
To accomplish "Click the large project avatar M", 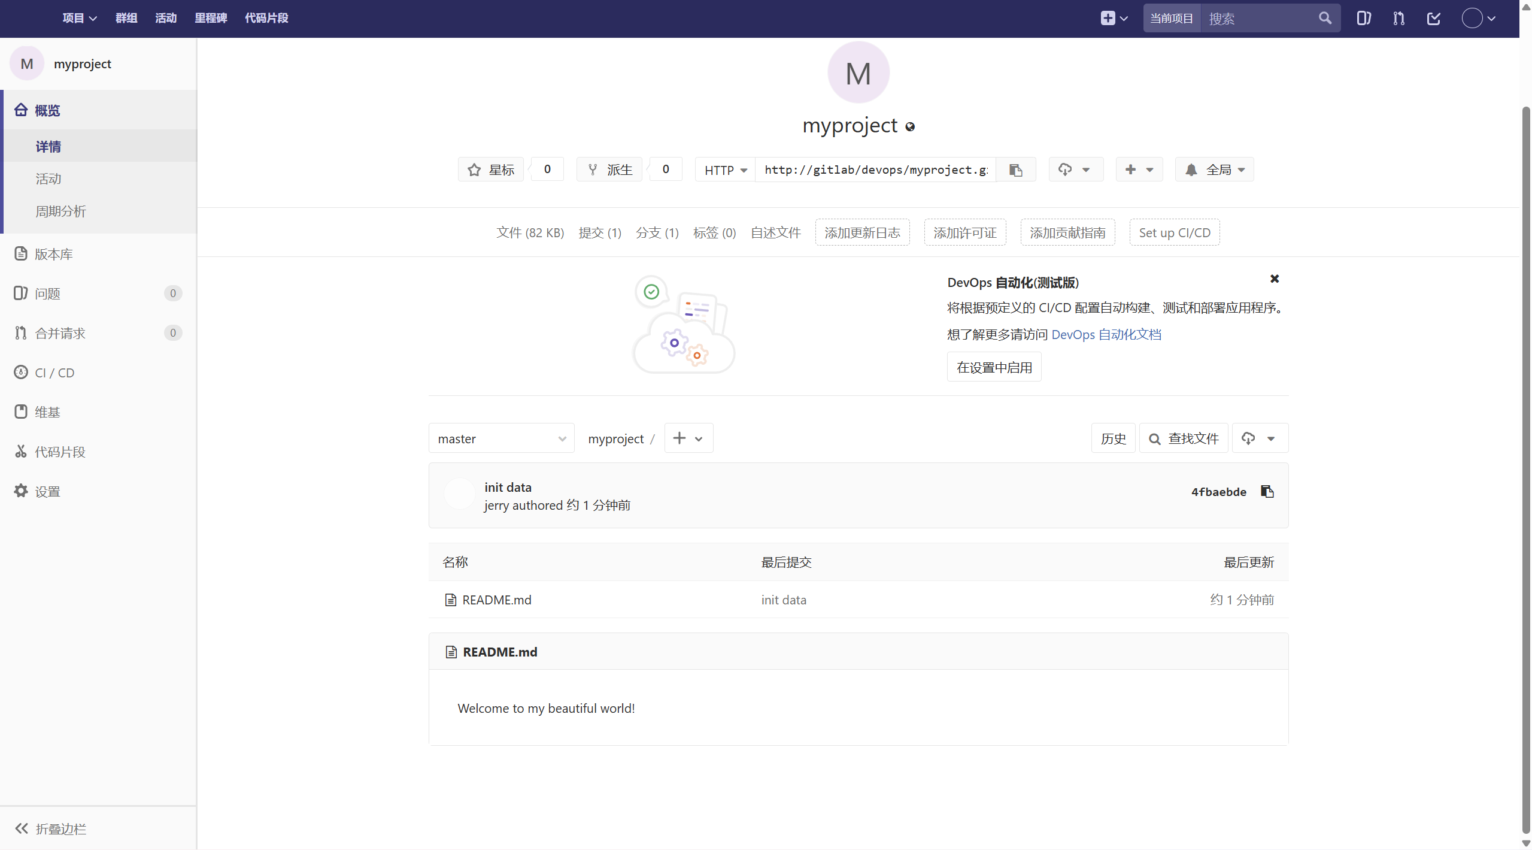I will click(858, 72).
